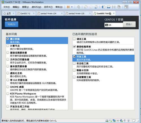Click the printer status icon
The width and height of the screenshot is (141, 123).
[118, 120]
